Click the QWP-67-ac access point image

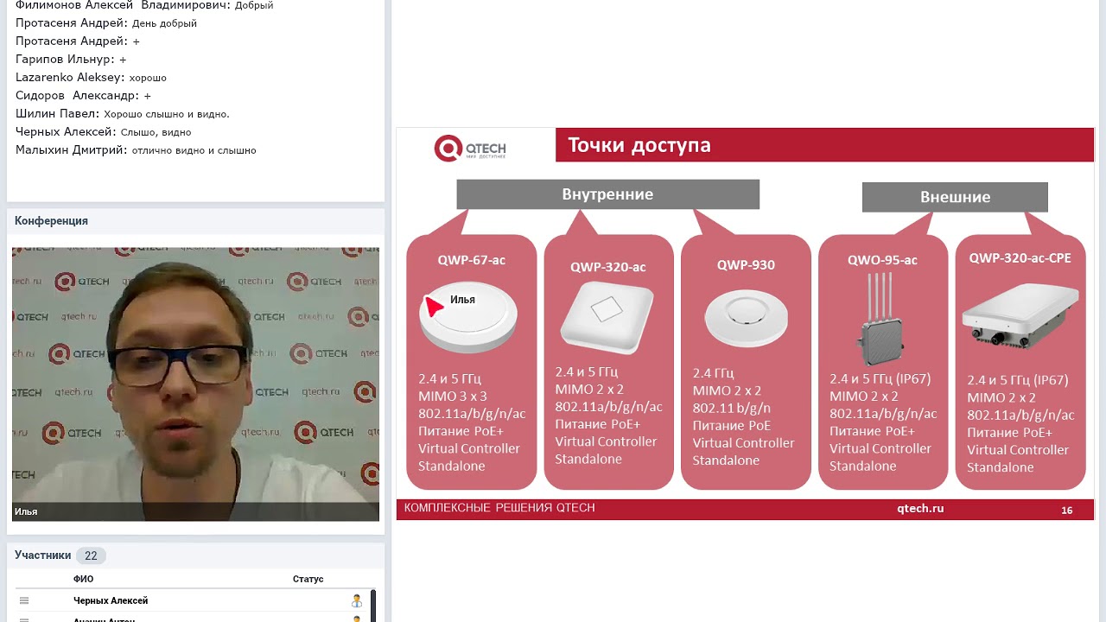click(468, 316)
